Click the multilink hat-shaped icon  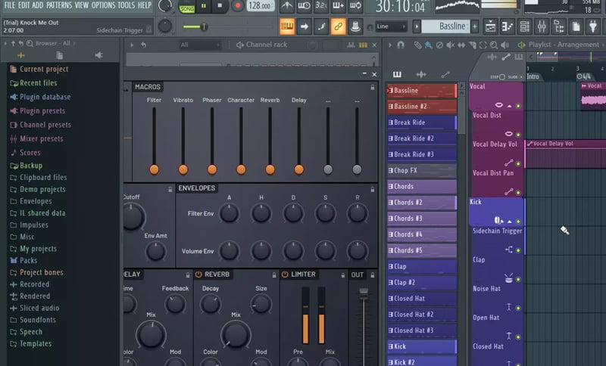355,26
